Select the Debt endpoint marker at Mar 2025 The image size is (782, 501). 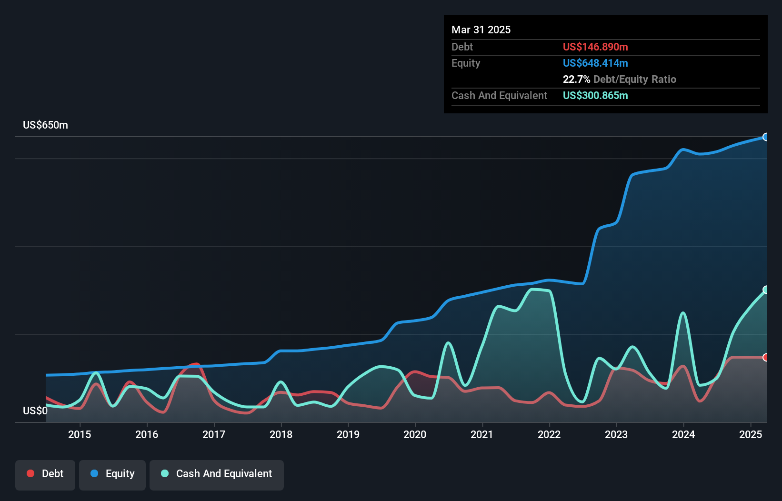click(766, 357)
